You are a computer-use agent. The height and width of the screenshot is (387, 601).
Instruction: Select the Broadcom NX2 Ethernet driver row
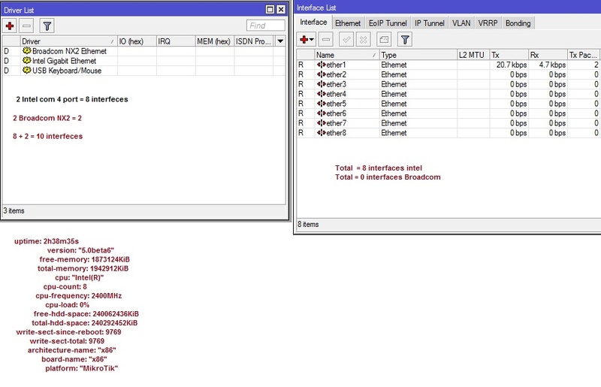[143, 51]
